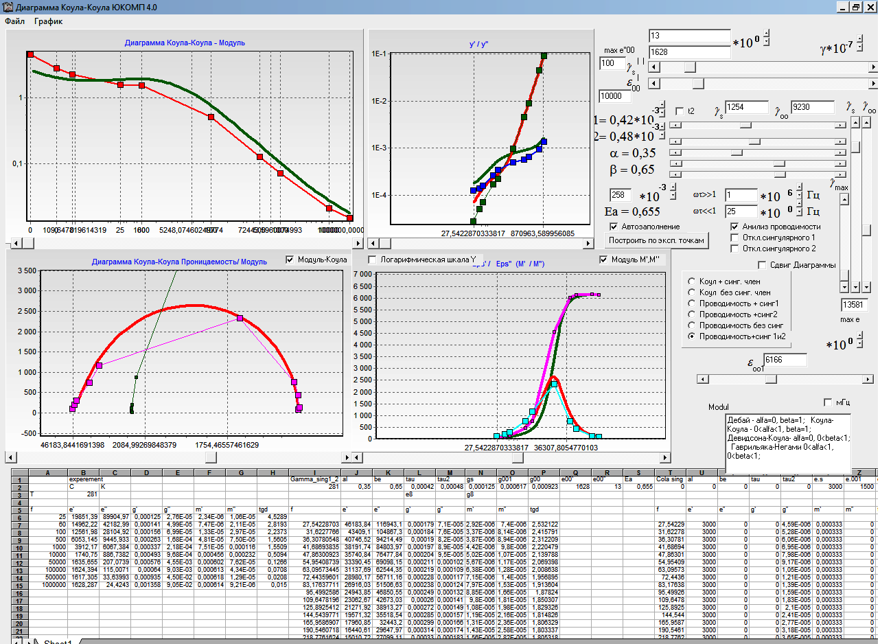Increase the exponent of 258 *10^-3

pos(673,187)
